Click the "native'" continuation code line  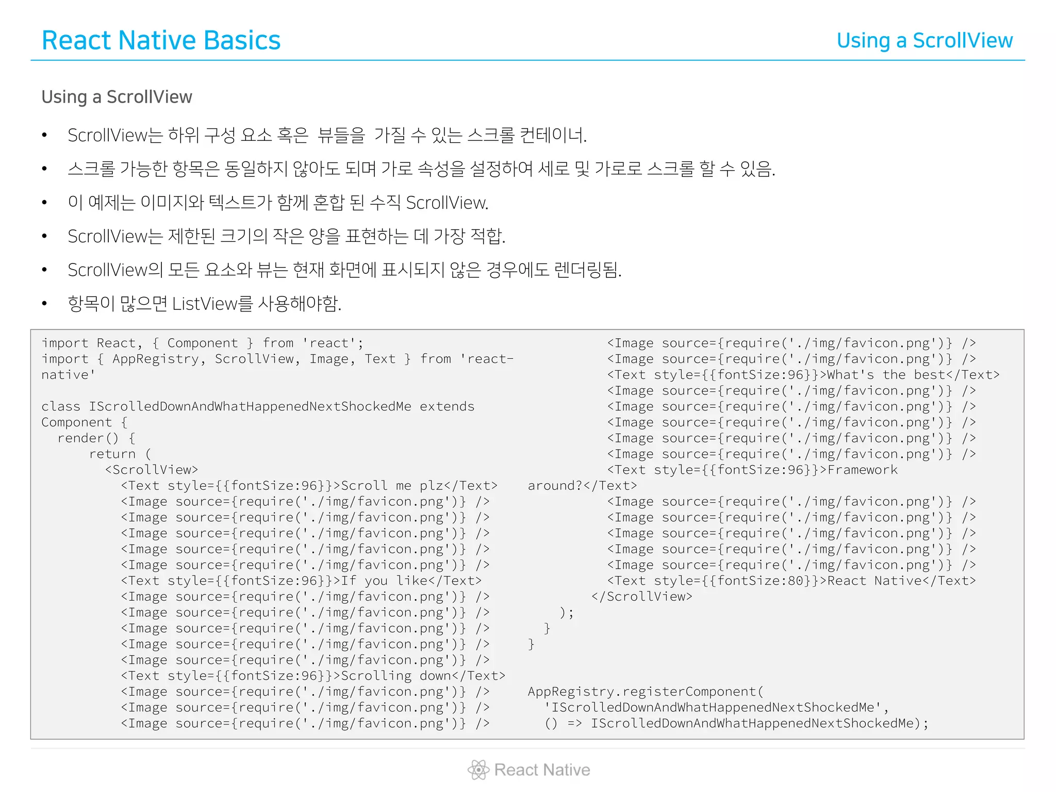tap(69, 375)
